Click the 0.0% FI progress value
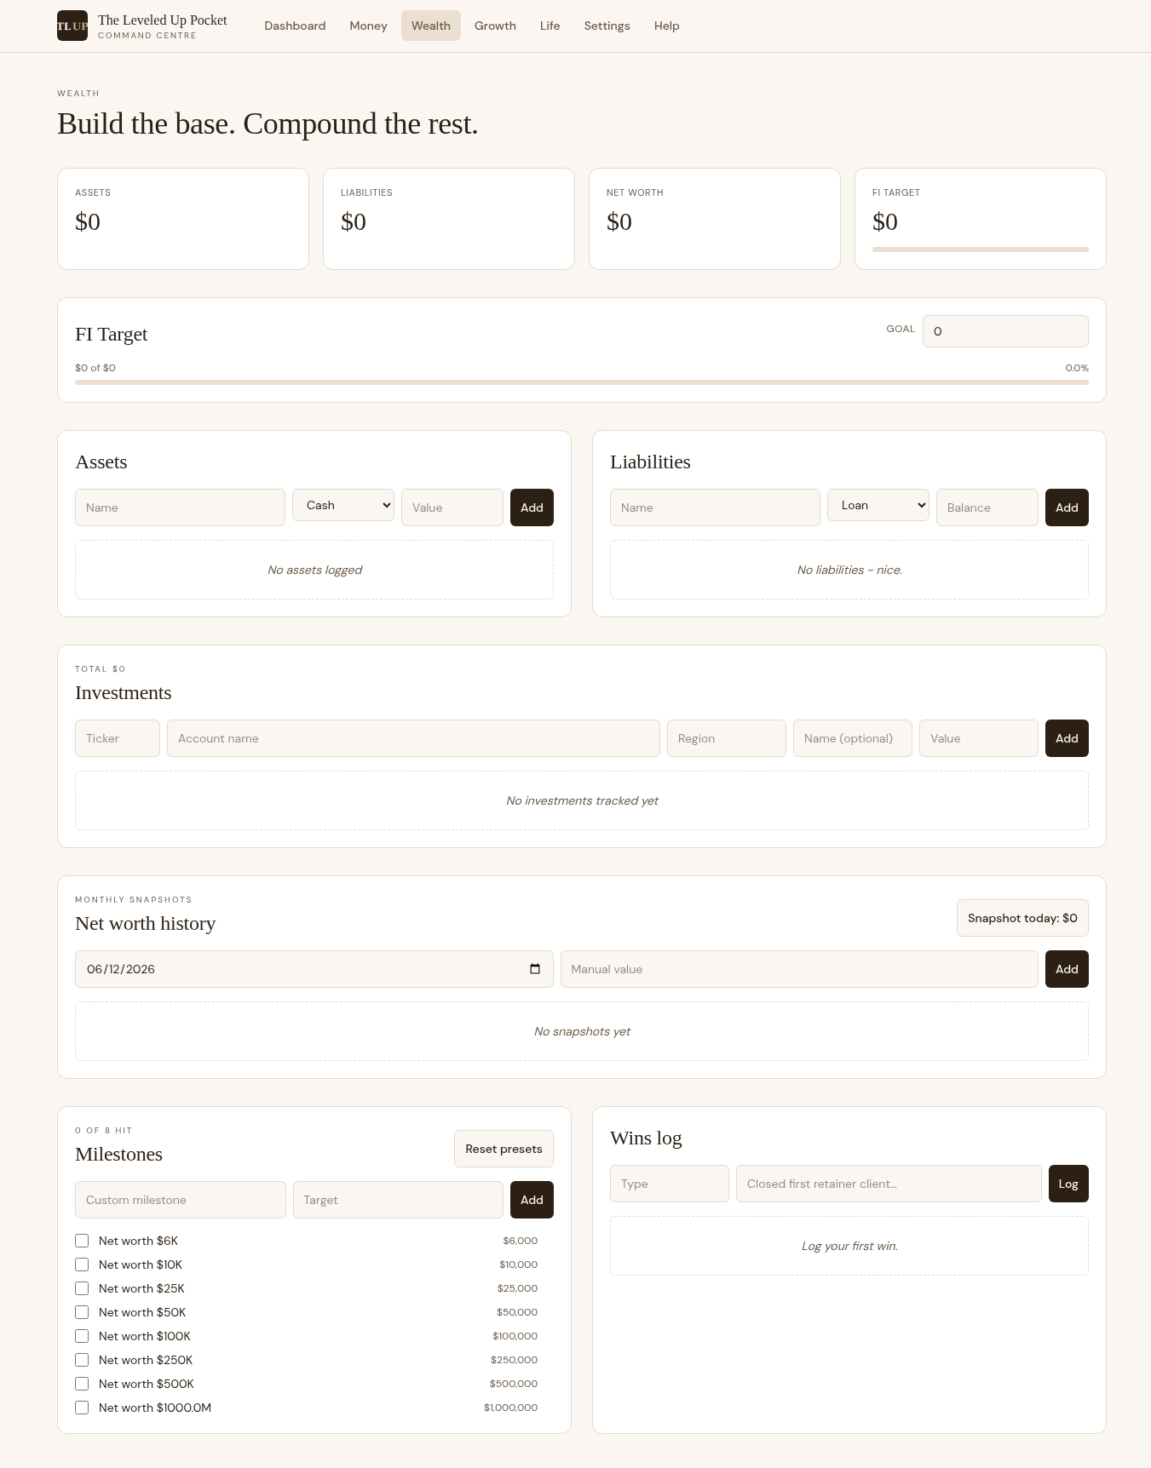The image size is (1151, 1468). click(1077, 368)
